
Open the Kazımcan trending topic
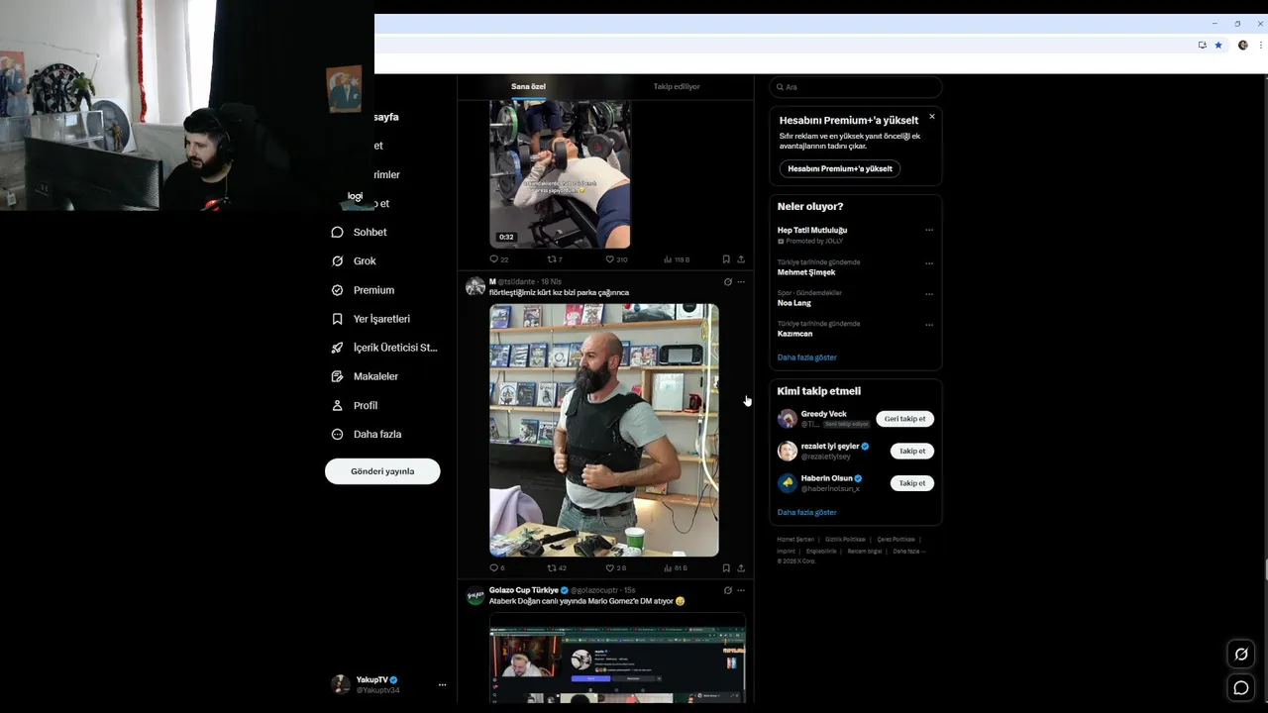[x=794, y=334]
